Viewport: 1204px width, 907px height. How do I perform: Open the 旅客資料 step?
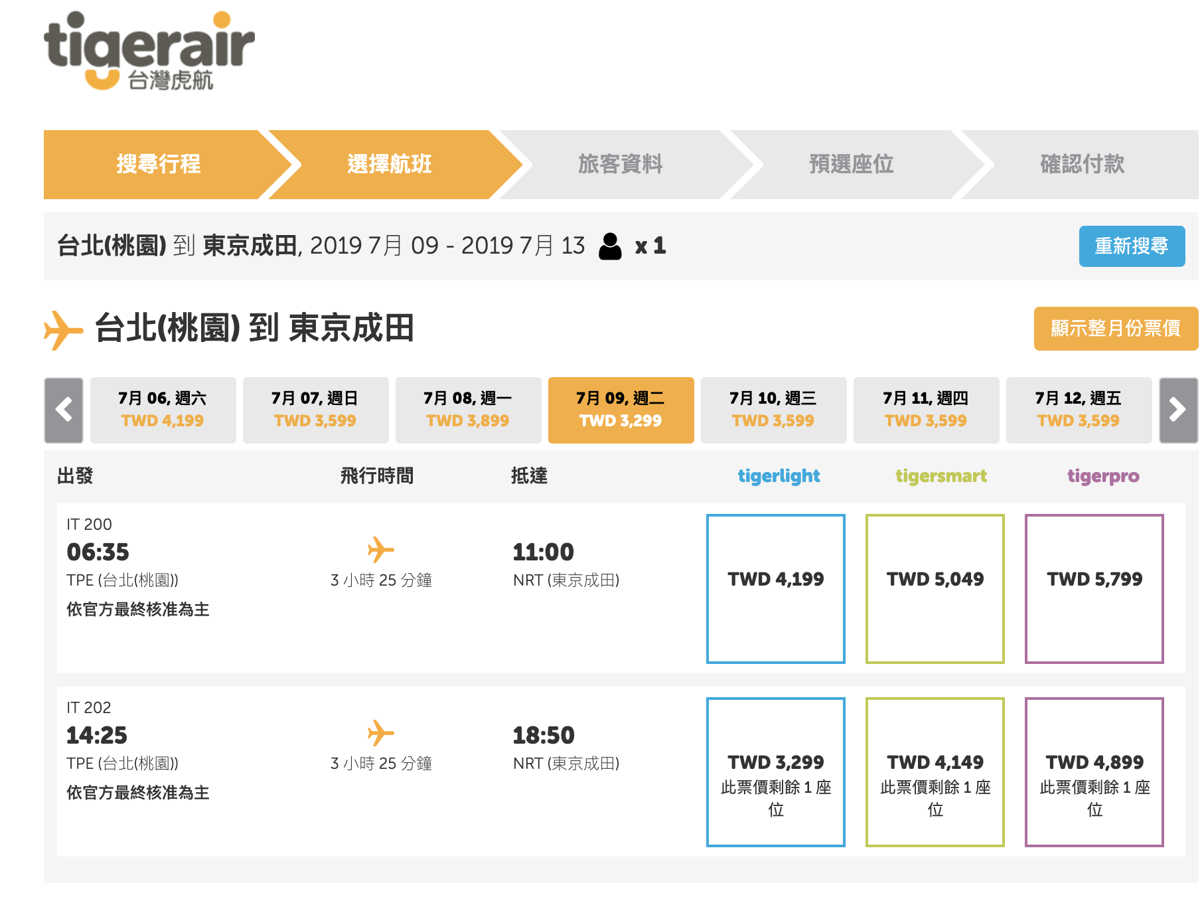[621, 165]
